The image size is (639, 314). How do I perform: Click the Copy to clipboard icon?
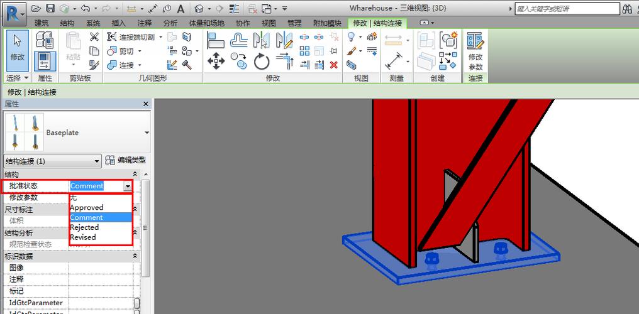click(x=94, y=51)
